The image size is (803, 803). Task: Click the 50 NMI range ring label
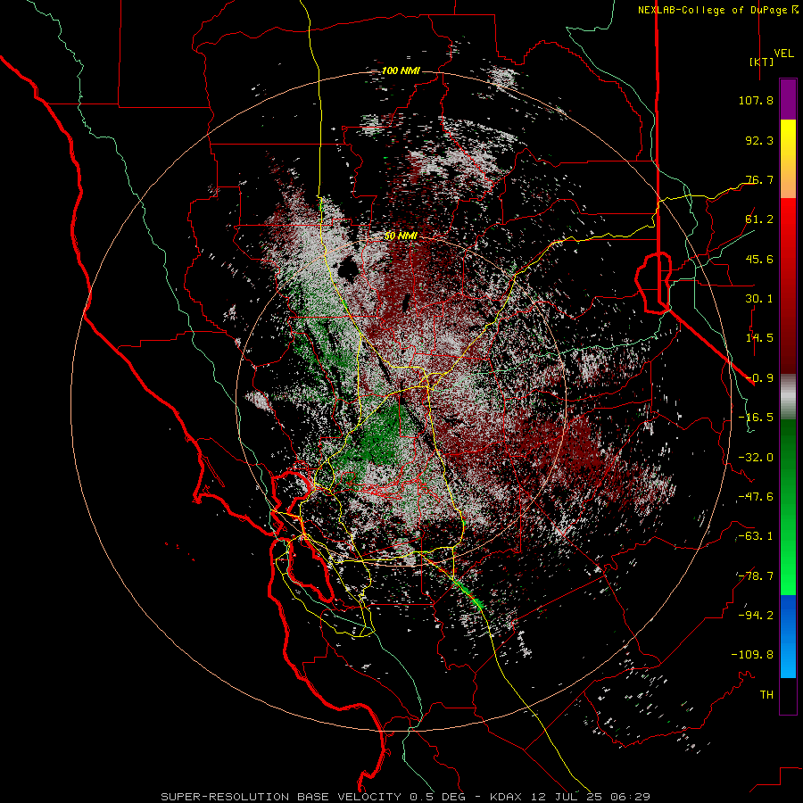pos(401,236)
